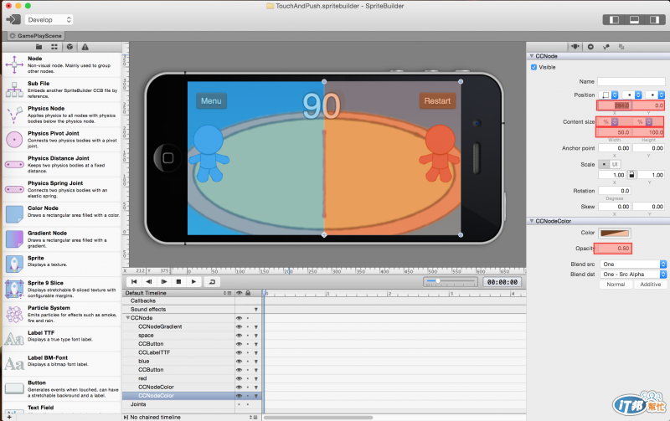Click the timeline horizontal scrollbar
670x421 pixels.
[318, 418]
